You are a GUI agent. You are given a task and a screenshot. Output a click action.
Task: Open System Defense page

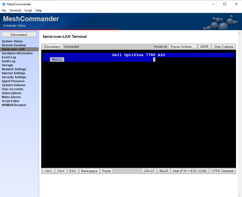pos(13,85)
